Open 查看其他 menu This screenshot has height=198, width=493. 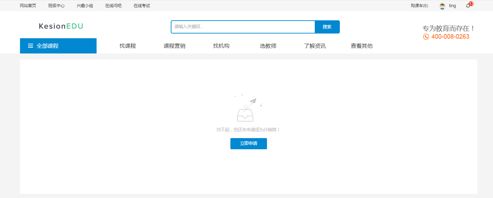(x=362, y=46)
